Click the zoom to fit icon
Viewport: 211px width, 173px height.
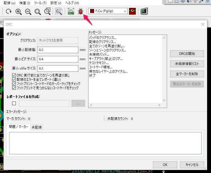[x=37, y=11]
